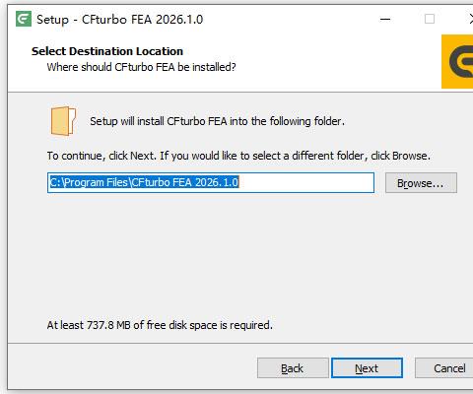Click blank space inside destination folder field
473x394 pixels.
pyautogui.click(x=305, y=182)
